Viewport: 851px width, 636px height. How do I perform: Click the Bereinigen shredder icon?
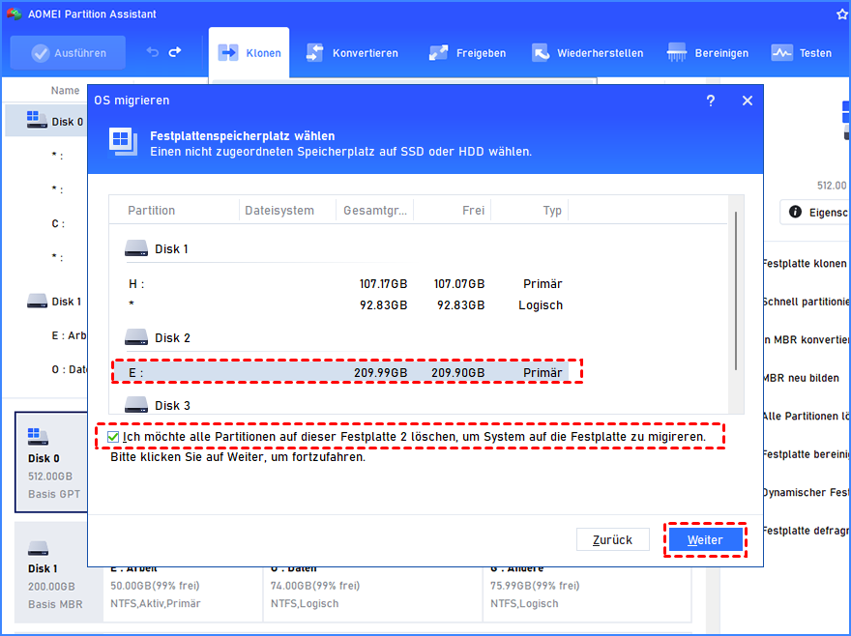(x=677, y=52)
